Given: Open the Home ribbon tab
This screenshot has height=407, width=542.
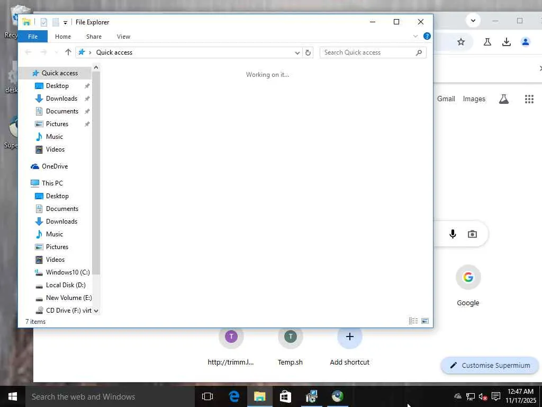Looking at the screenshot, I should [x=63, y=37].
